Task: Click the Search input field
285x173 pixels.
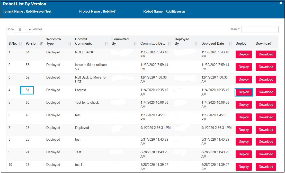Action: 260,29
